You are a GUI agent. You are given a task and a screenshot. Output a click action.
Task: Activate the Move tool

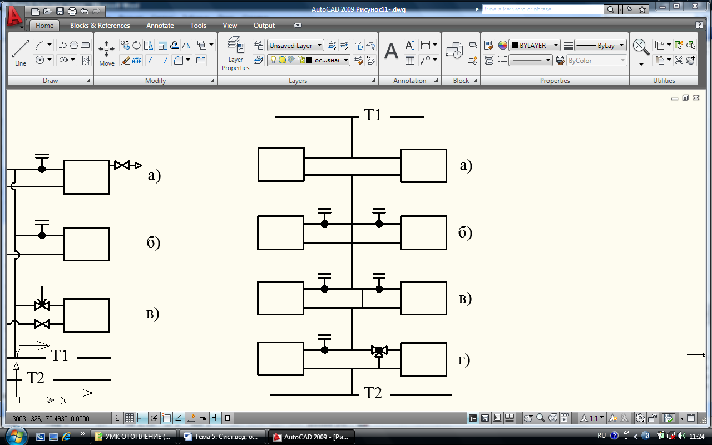(106, 53)
